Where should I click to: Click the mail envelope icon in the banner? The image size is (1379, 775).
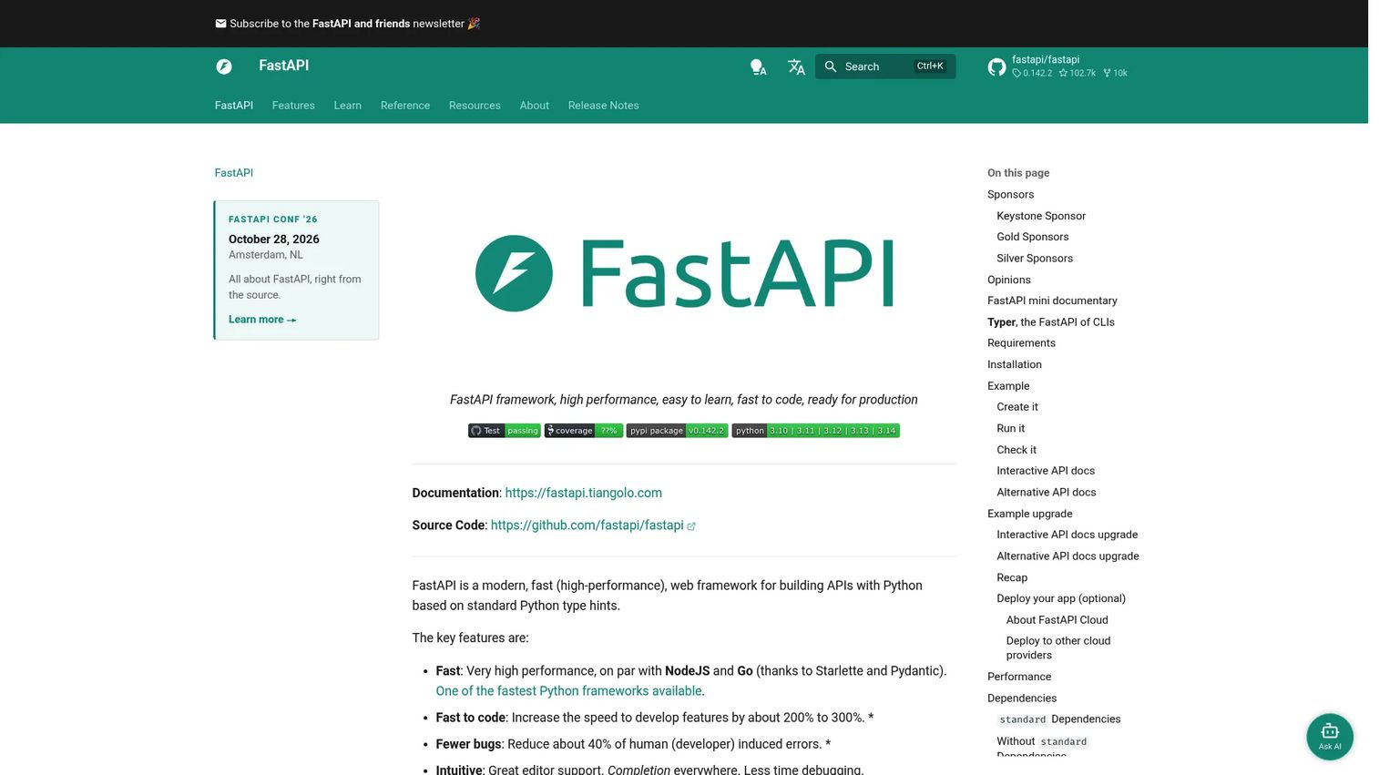pos(220,24)
